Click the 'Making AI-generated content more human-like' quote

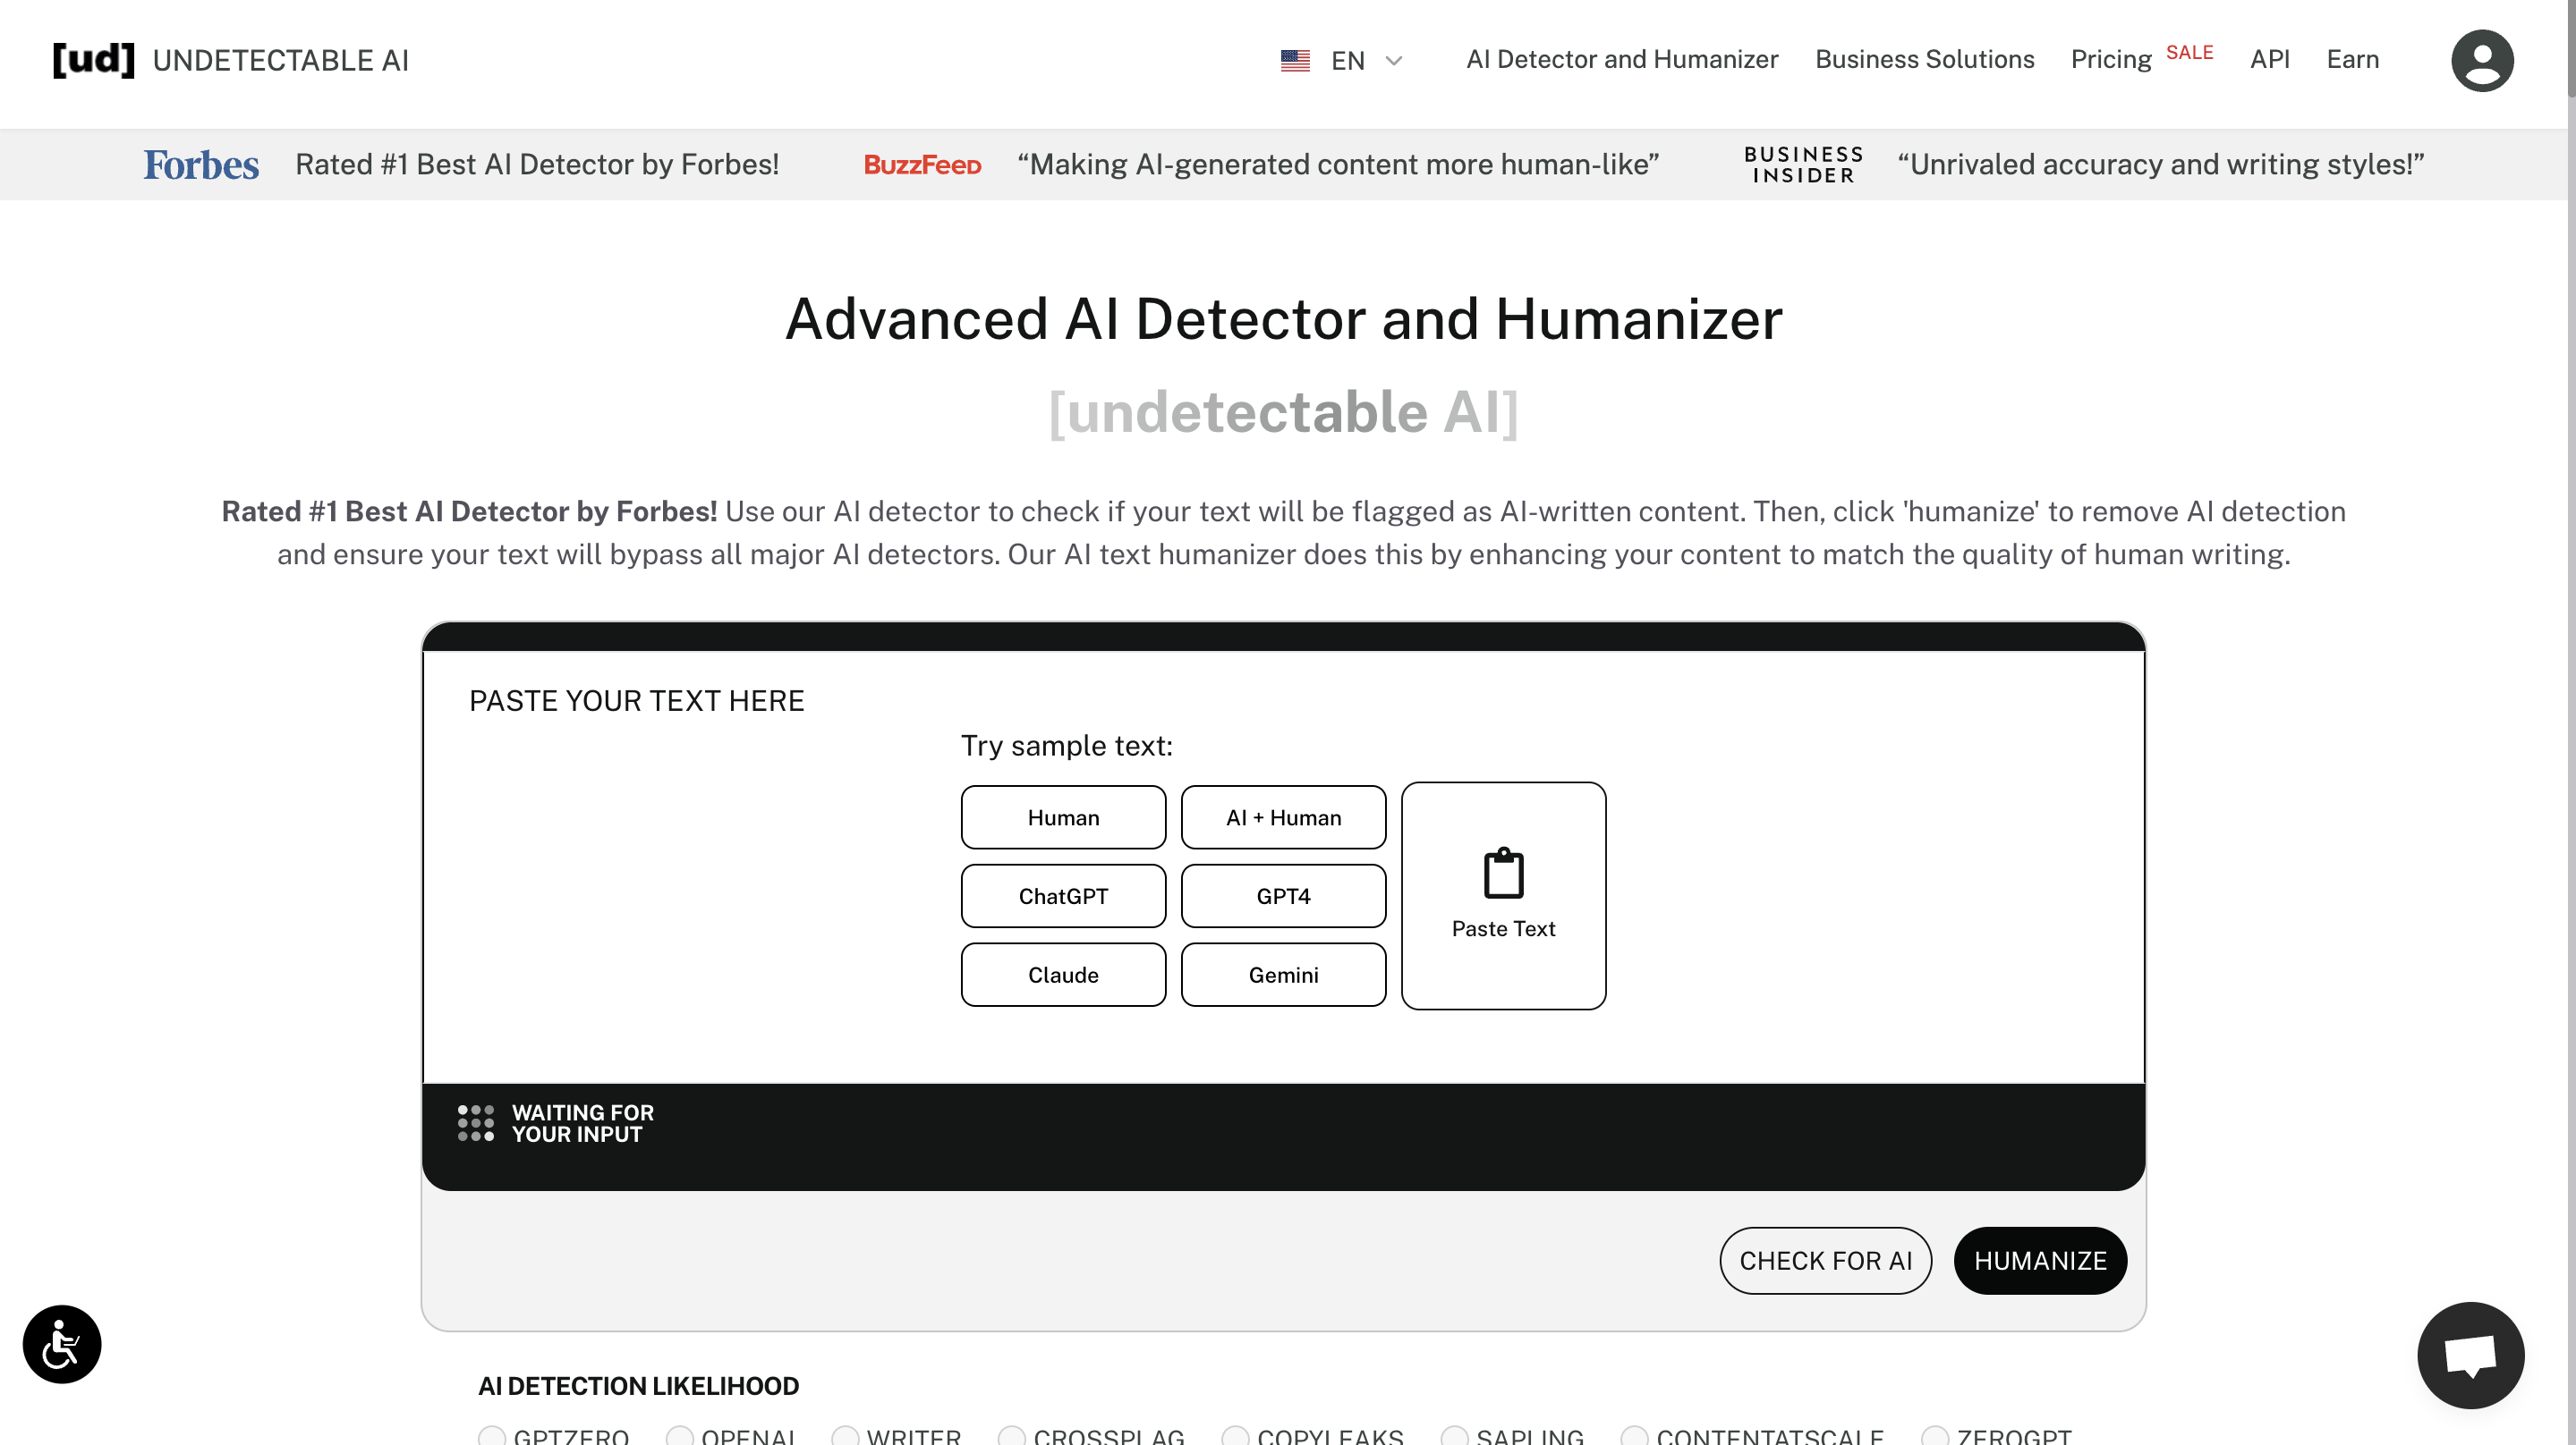tap(1338, 165)
